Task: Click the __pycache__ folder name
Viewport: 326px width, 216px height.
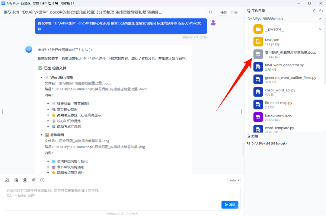Action: pyautogui.click(x=274, y=29)
